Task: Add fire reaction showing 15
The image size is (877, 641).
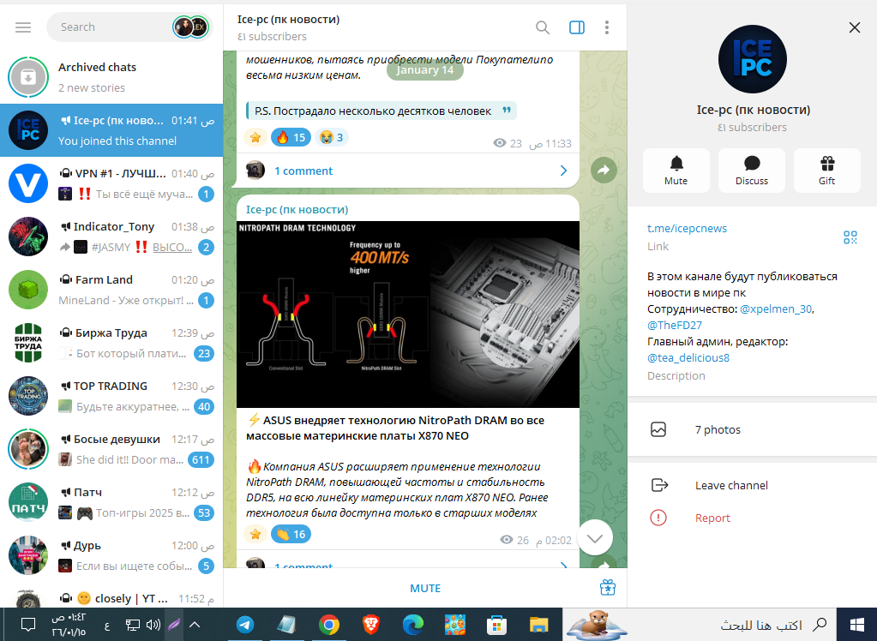Action: (291, 137)
